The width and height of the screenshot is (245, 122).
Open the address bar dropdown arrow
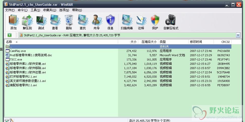coord(238,35)
